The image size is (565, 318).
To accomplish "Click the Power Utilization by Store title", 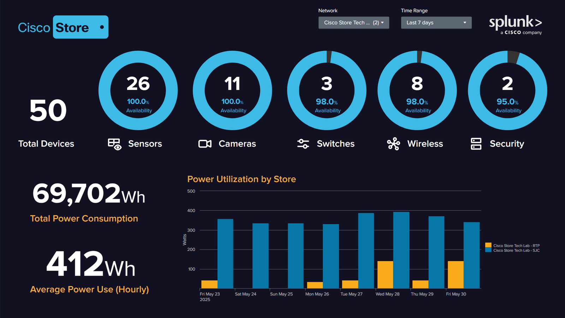I will tap(242, 179).
